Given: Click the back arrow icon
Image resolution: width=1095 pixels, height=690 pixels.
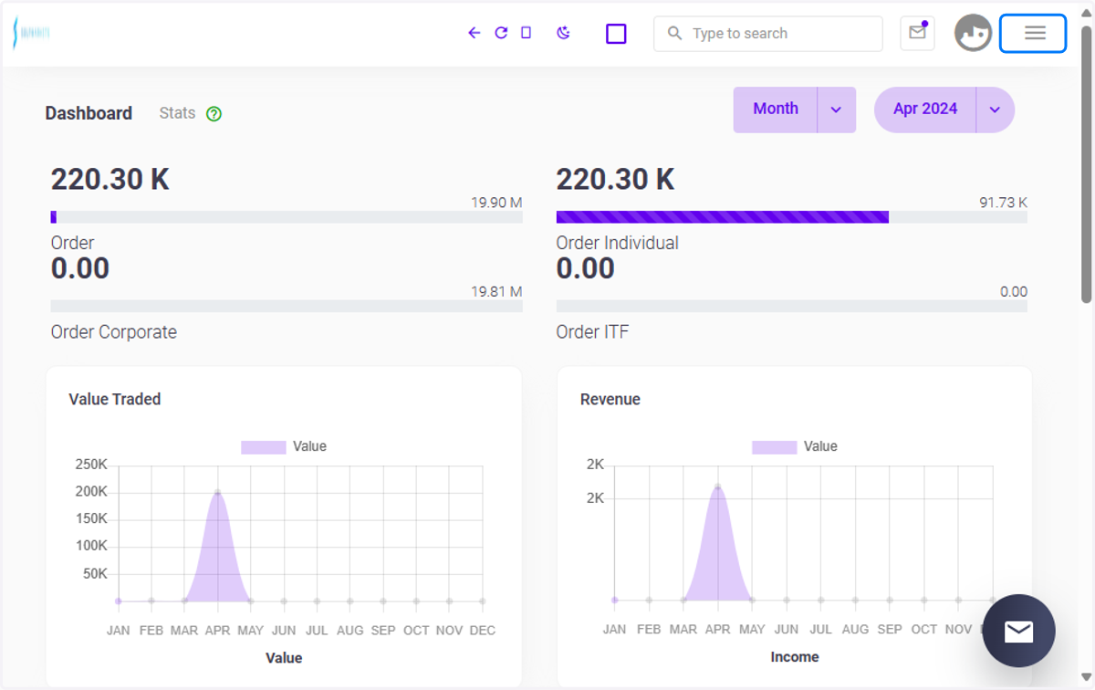Looking at the screenshot, I should click(474, 33).
